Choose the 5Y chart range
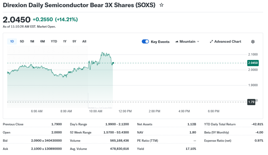This screenshot has height=155, width=268. pos(74,41)
